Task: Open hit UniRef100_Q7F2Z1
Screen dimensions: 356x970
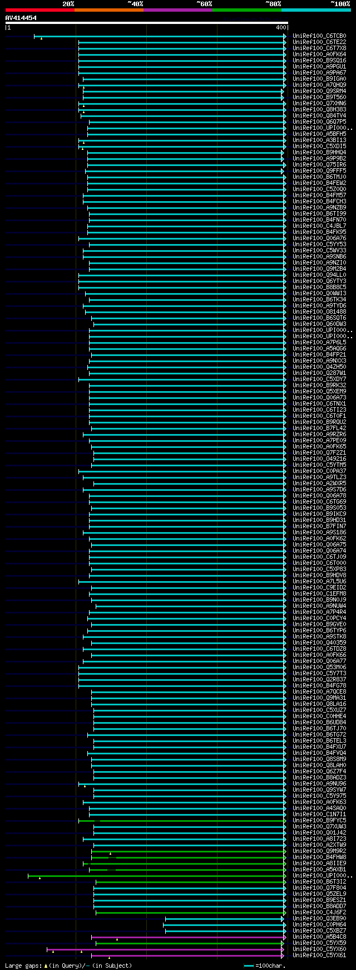Action: (319, 453)
